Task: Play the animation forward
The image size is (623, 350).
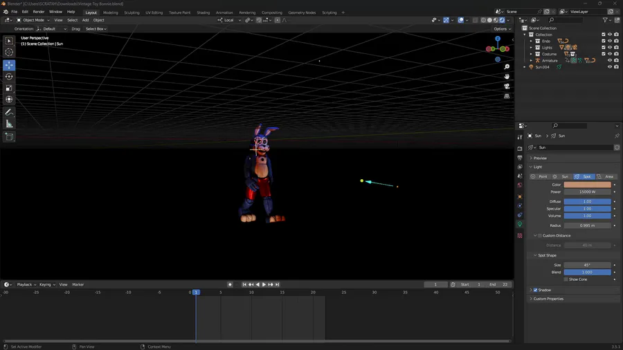Action: tap(264, 284)
